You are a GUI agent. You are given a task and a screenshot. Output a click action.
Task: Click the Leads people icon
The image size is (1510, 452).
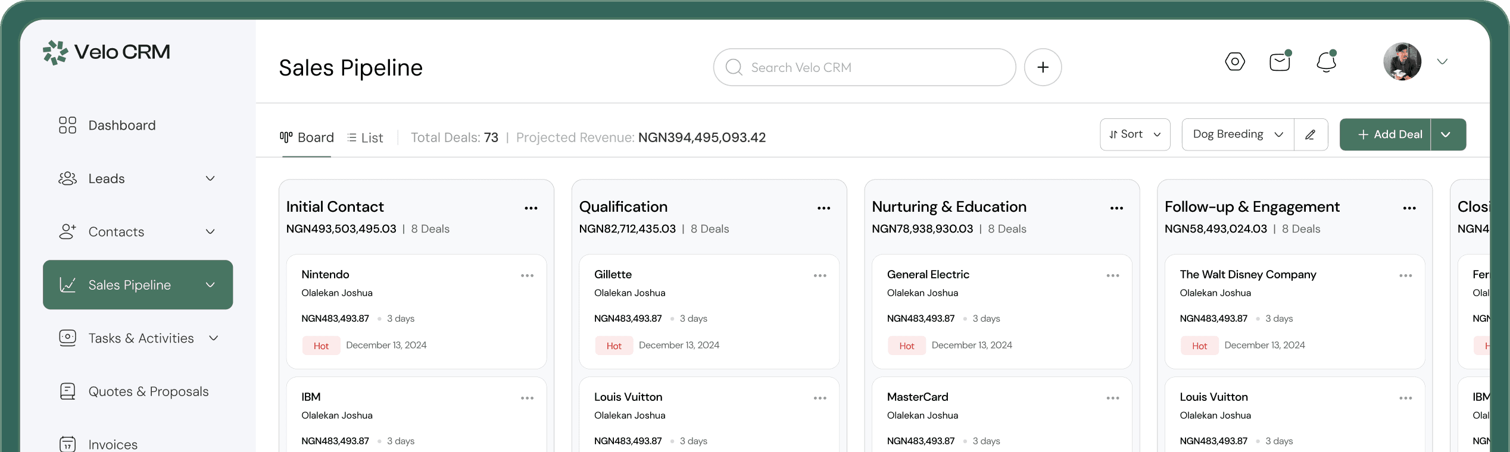click(67, 178)
